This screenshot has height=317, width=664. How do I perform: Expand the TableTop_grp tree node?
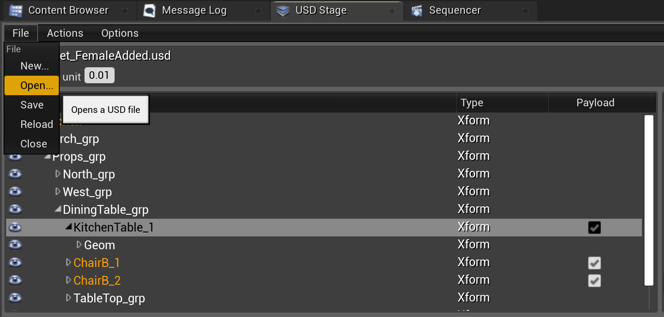(68, 298)
